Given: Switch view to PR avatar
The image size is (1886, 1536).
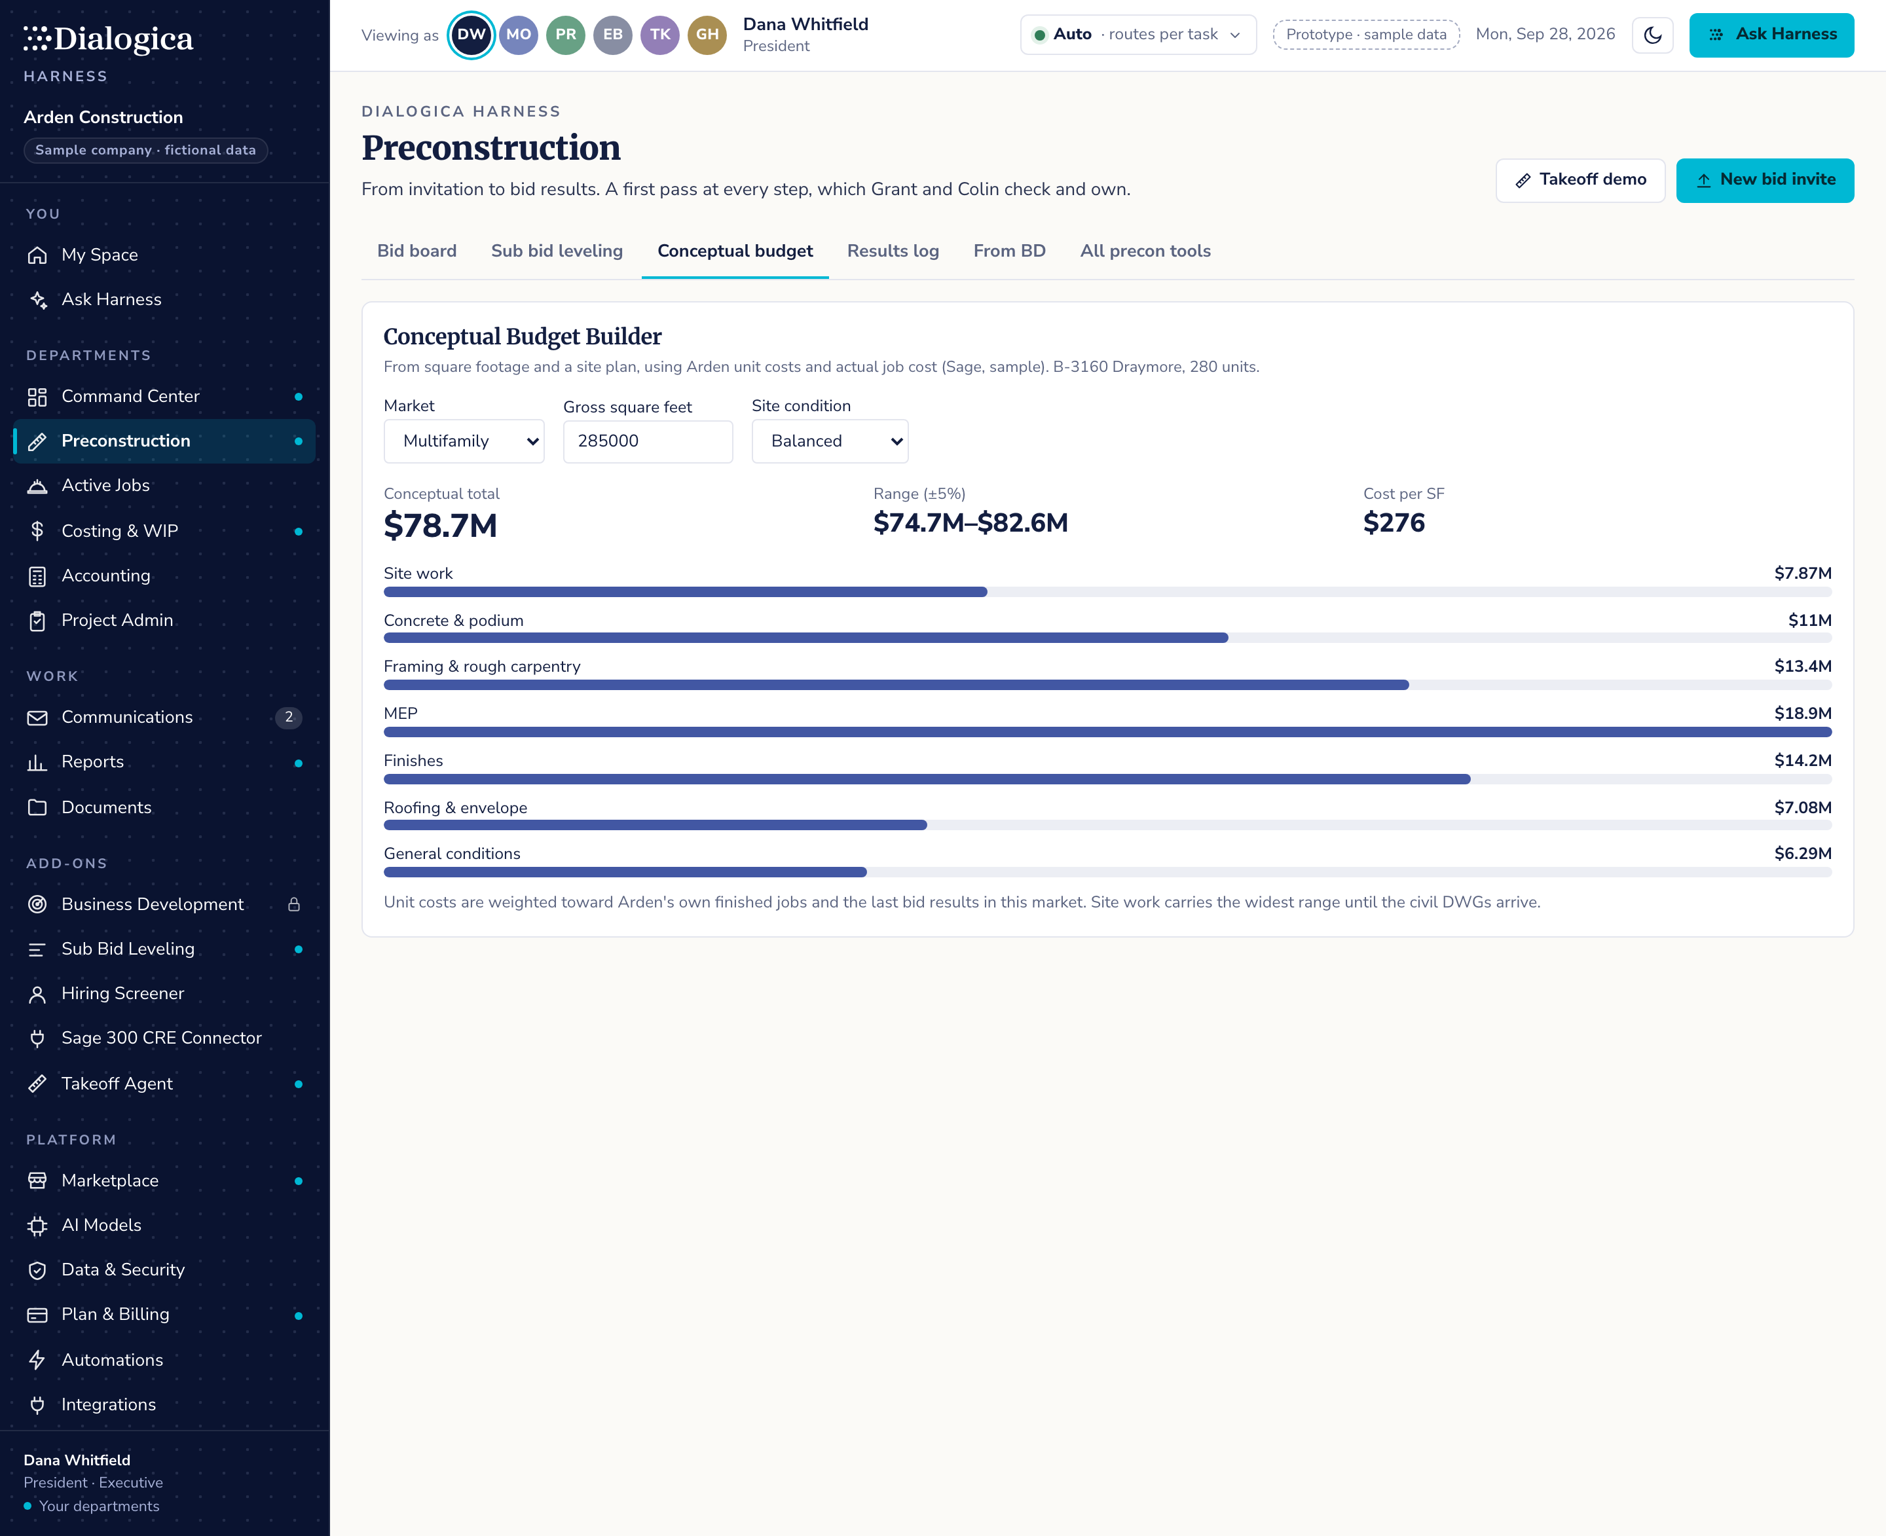Looking at the screenshot, I should coord(566,35).
